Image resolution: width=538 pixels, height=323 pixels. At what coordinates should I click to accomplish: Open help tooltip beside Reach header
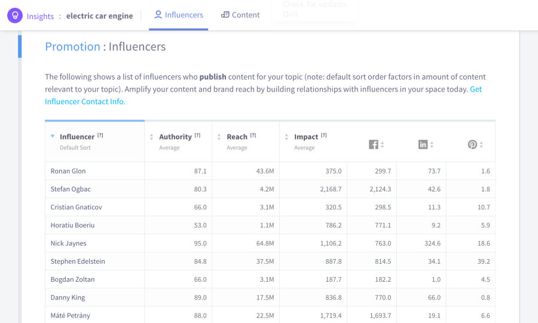(253, 135)
